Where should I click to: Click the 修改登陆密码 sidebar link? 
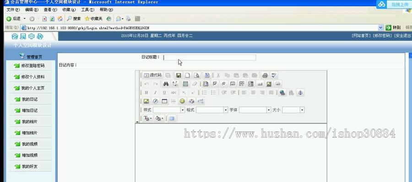tap(33, 66)
